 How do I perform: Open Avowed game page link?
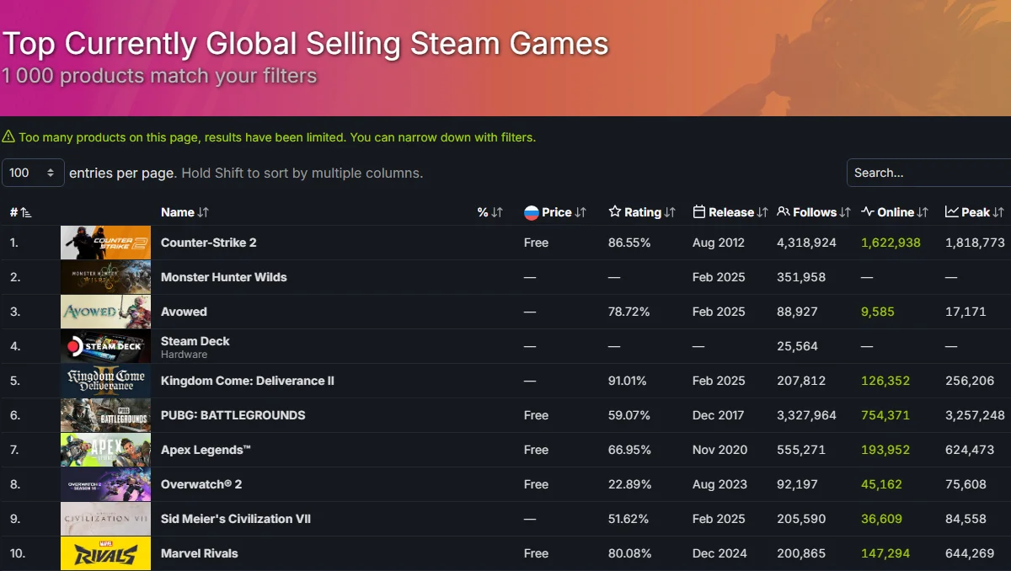click(184, 312)
